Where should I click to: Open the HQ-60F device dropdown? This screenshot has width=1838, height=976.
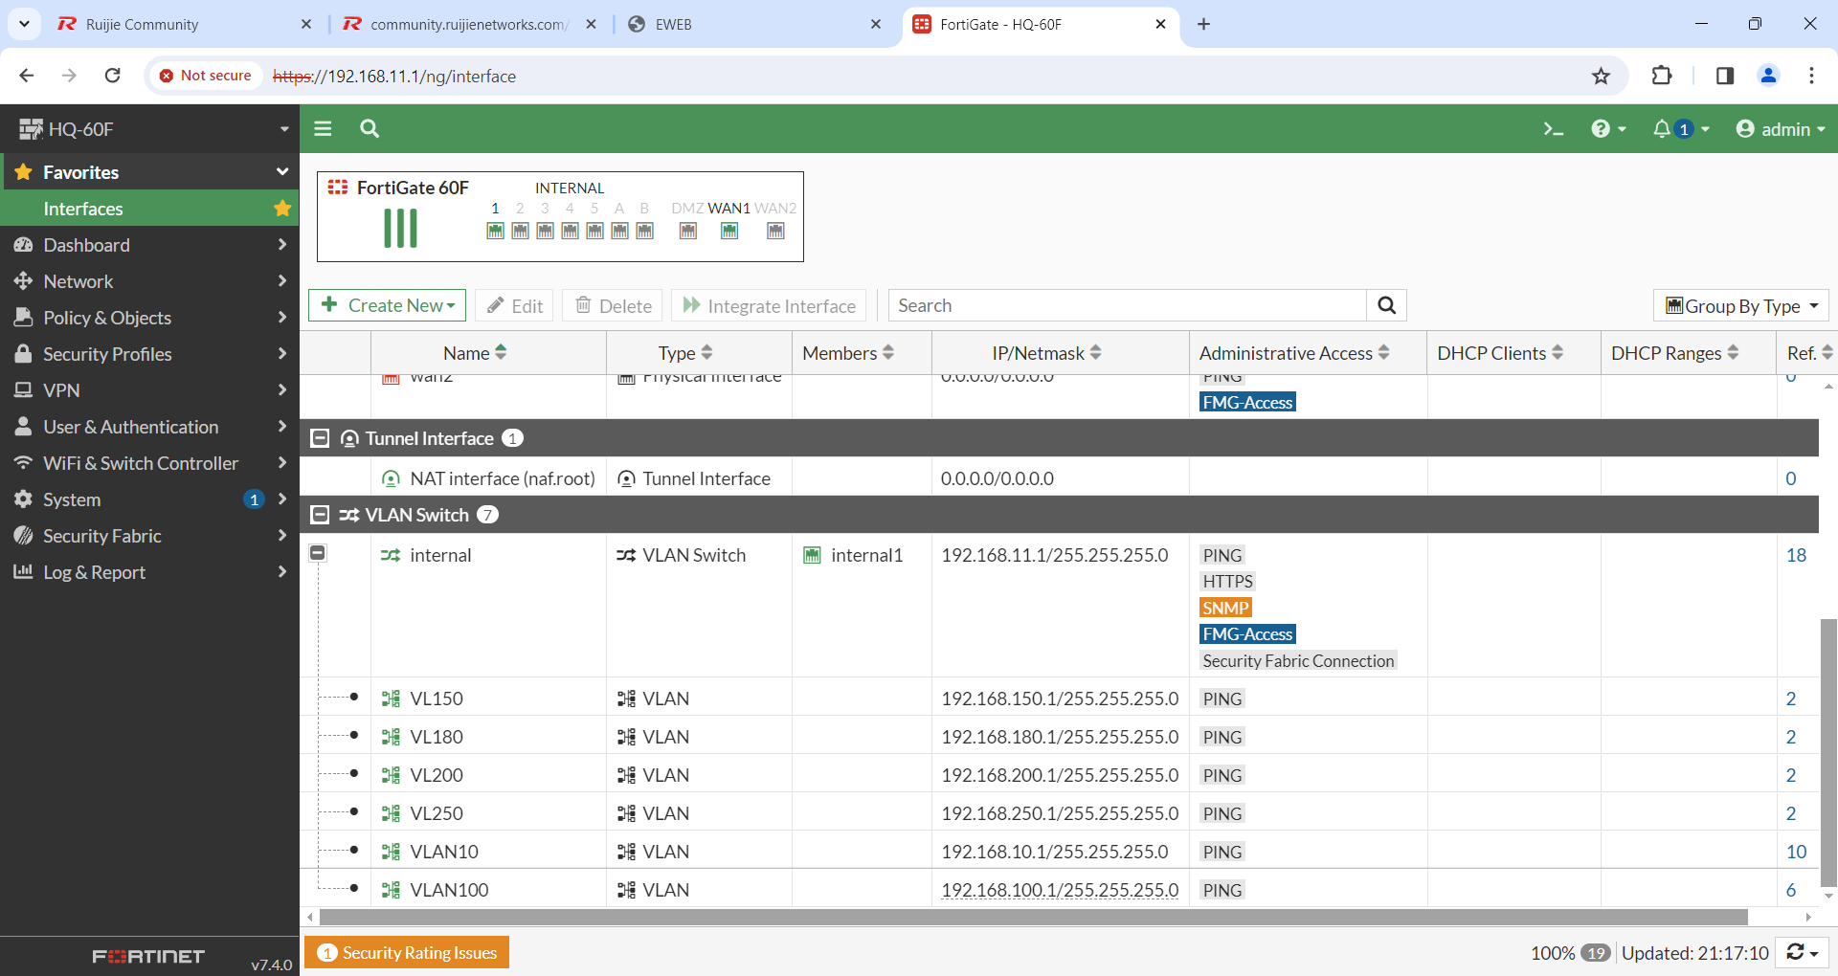point(149,129)
